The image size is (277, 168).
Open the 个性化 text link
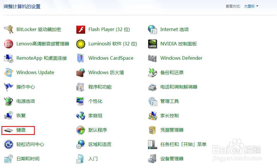[95, 101]
